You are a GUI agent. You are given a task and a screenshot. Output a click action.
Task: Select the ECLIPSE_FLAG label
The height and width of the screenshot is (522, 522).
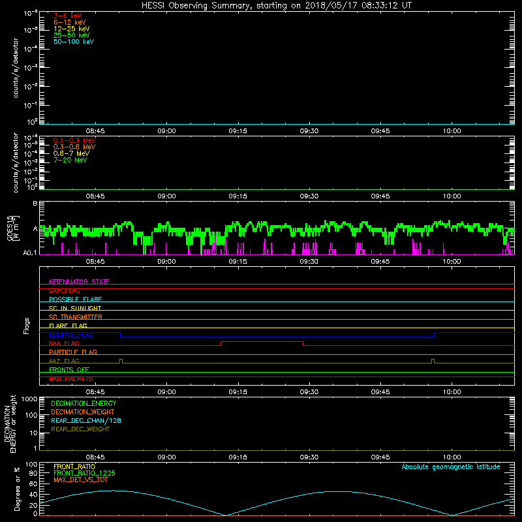[x=71, y=335]
